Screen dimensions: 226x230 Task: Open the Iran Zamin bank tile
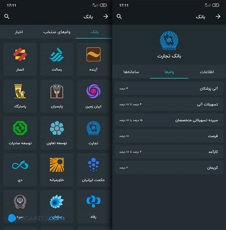[x=93, y=96]
